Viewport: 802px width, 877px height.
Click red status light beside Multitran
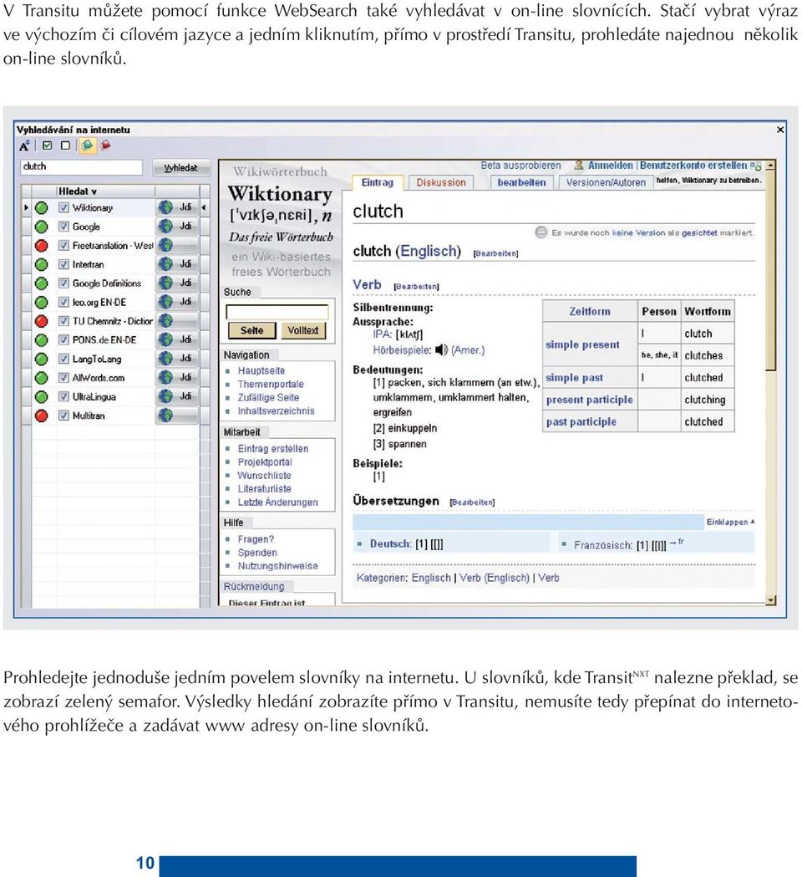42,416
